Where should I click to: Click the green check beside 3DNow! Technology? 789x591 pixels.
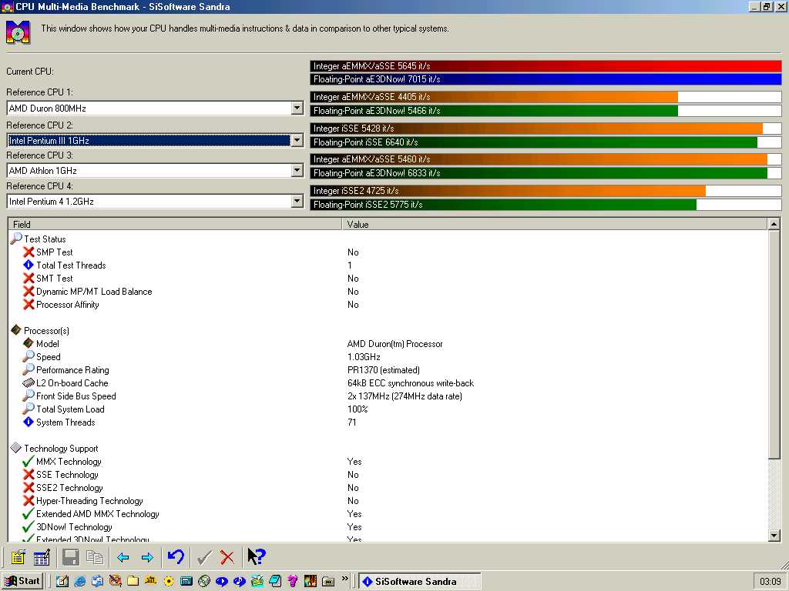coord(29,526)
